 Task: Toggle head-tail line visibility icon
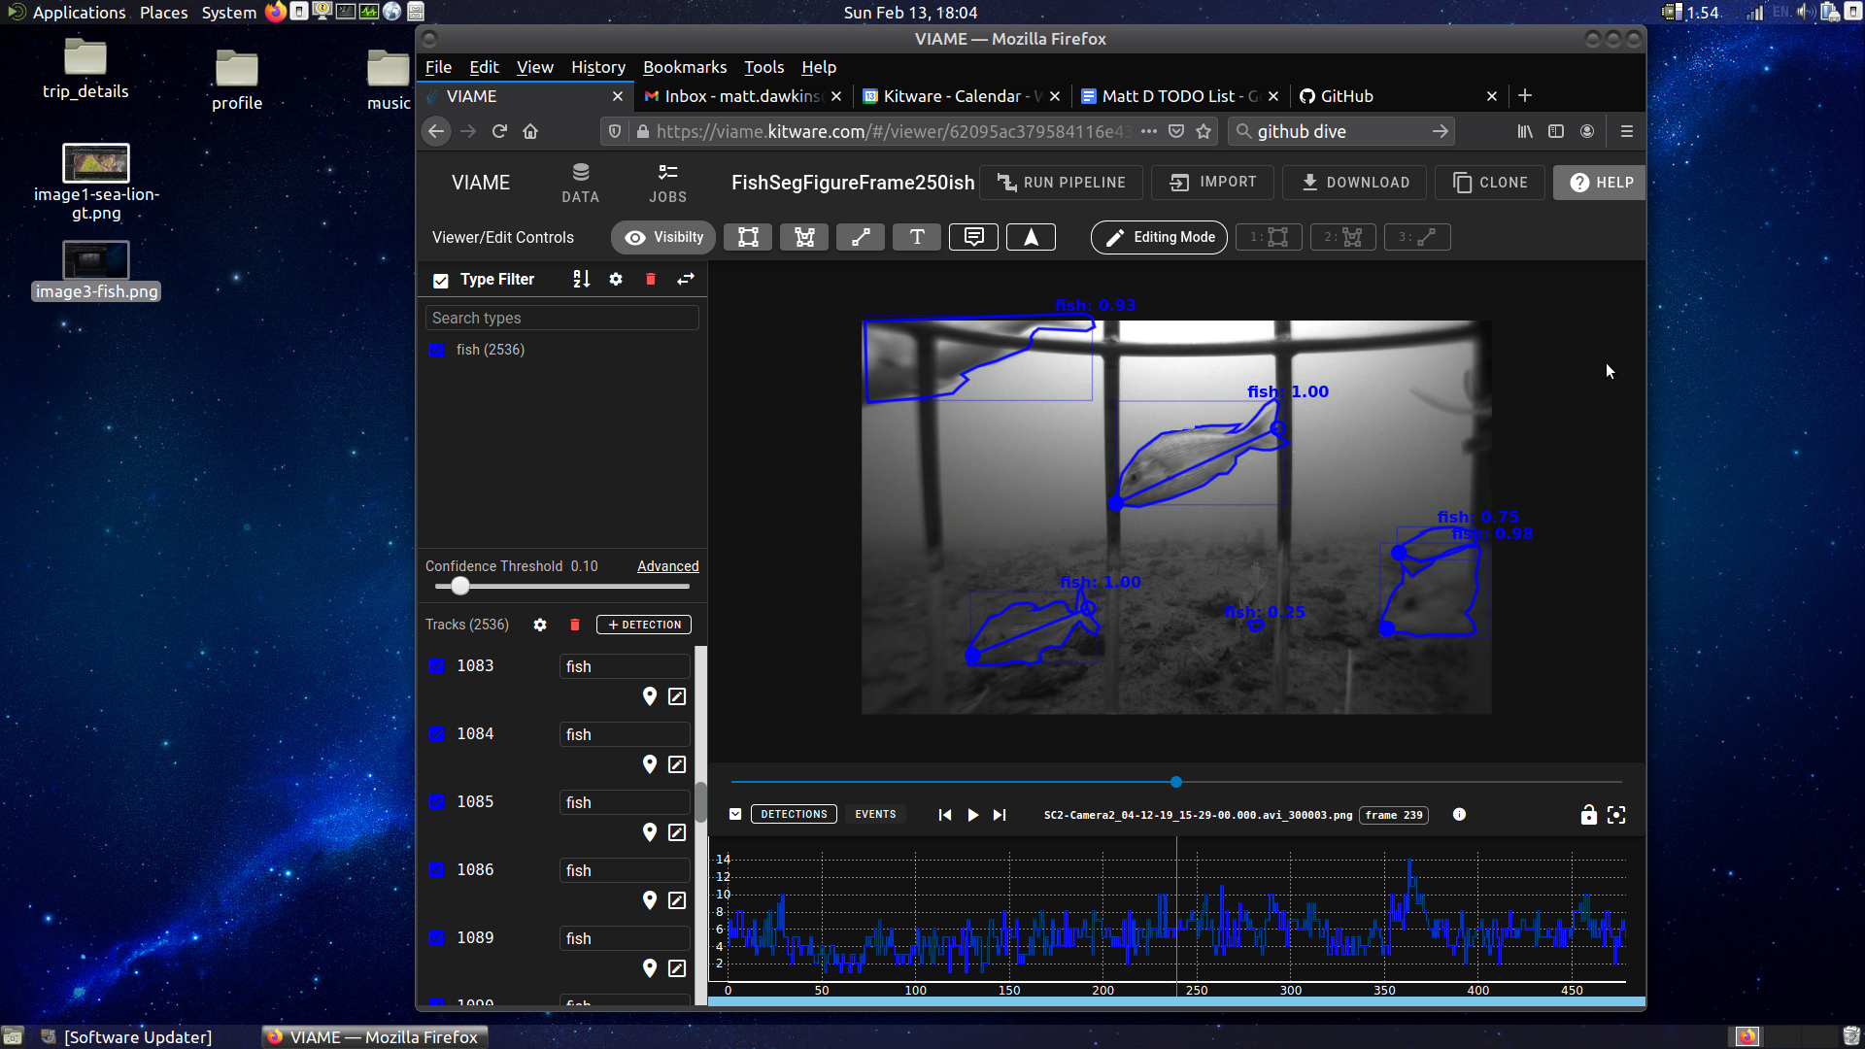(861, 237)
